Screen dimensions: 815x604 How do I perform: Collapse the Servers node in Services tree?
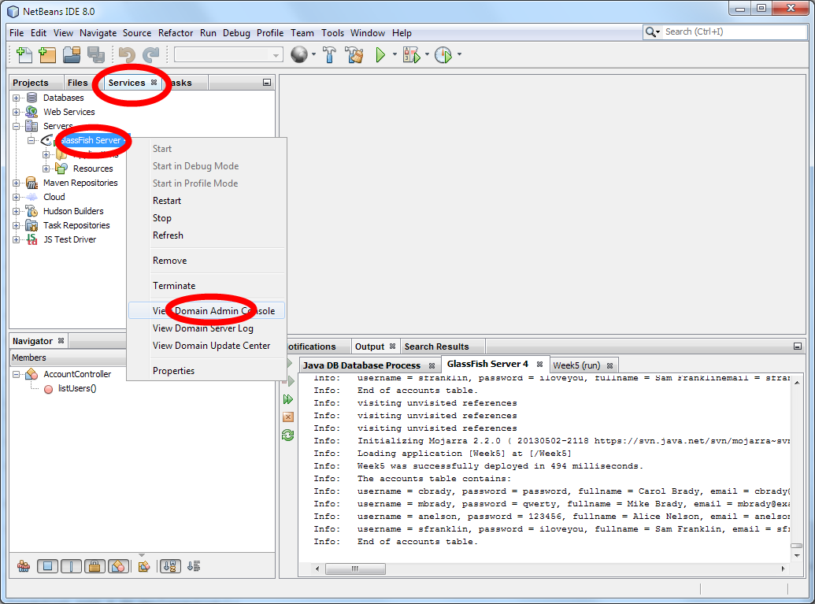coord(16,126)
